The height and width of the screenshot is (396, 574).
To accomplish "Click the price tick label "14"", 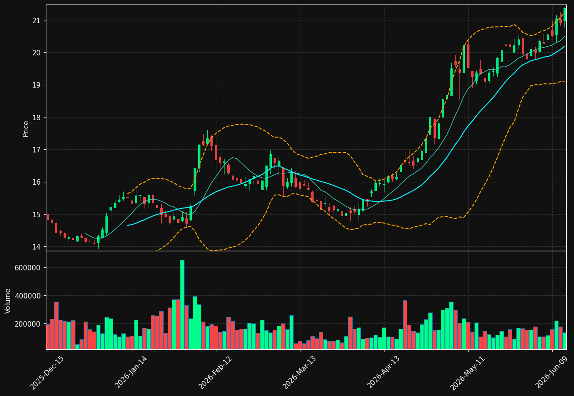I will (36, 247).
